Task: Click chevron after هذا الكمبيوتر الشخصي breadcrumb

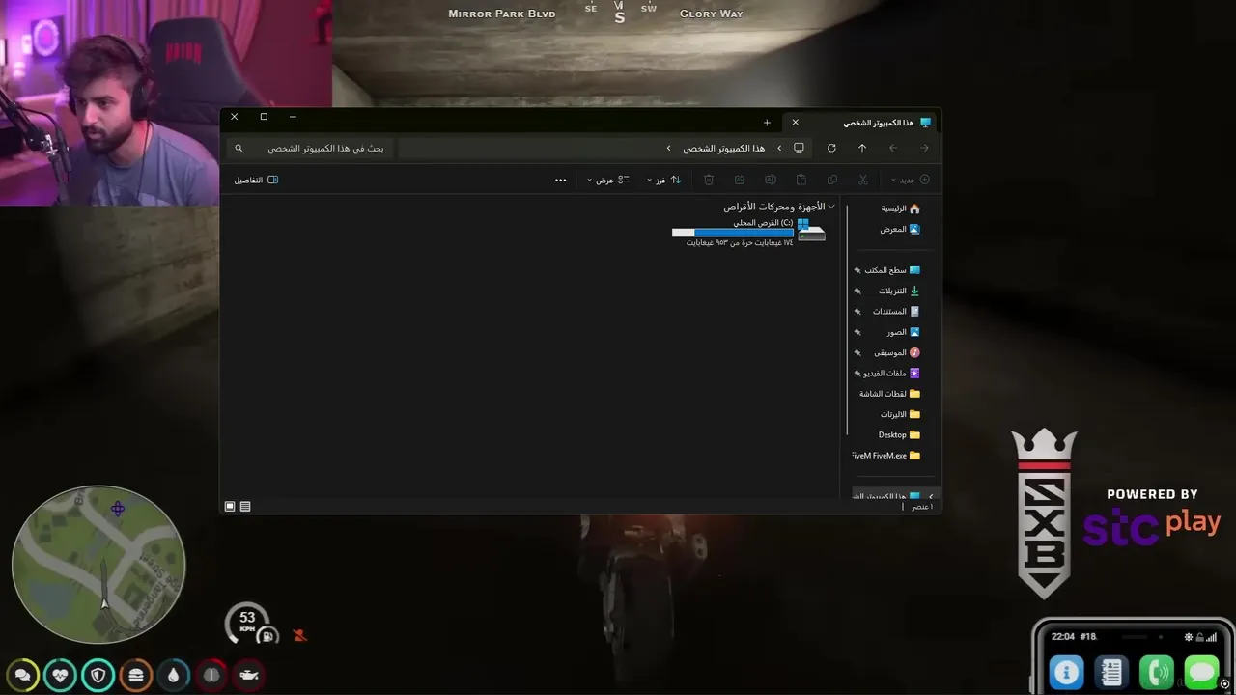Action: pos(668,148)
